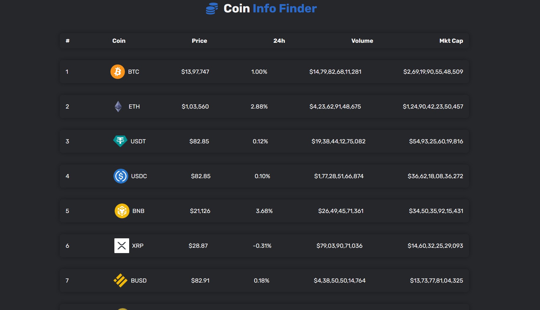The height and width of the screenshot is (310, 540).
Task: Click the Volume column header
Action: tap(362, 41)
